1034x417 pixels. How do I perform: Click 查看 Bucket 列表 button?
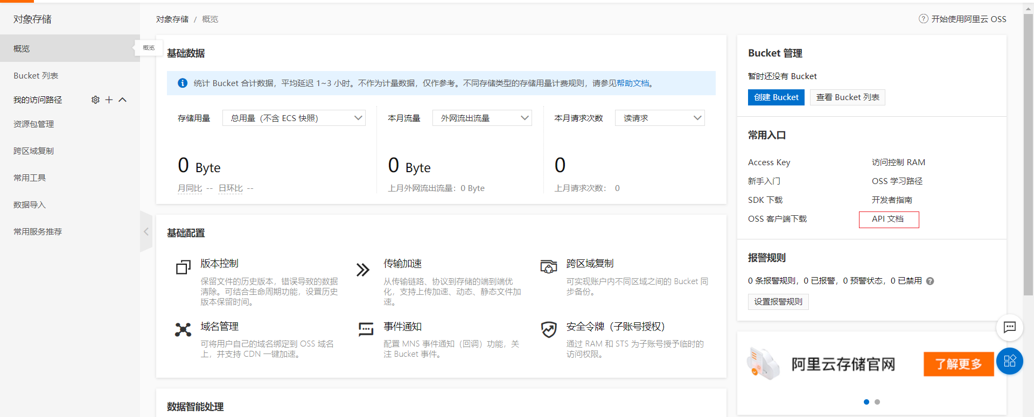click(x=848, y=97)
